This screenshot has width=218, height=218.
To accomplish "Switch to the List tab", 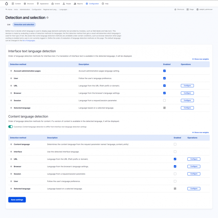I will pyautogui.click(x=9, y=25).
